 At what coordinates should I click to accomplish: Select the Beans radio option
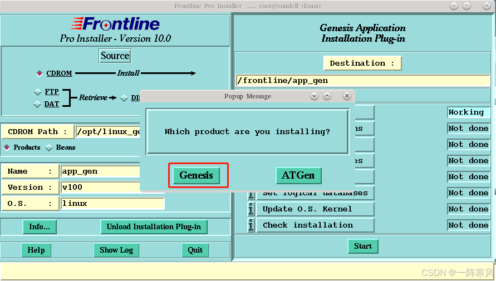click(49, 147)
